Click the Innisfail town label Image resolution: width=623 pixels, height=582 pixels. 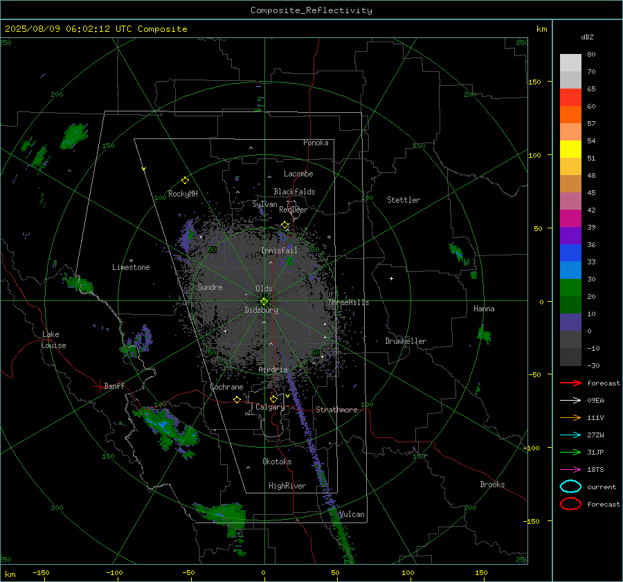(x=279, y=251)
